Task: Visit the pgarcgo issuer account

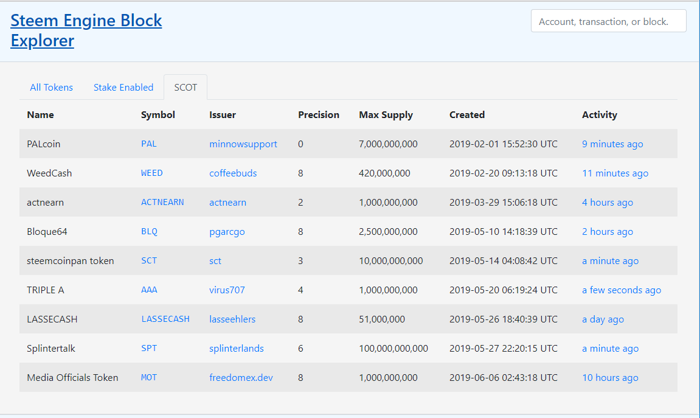Action: [227, 232]
